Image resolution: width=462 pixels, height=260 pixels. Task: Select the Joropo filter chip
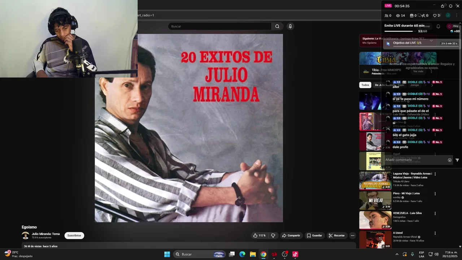tap(414, 85)
